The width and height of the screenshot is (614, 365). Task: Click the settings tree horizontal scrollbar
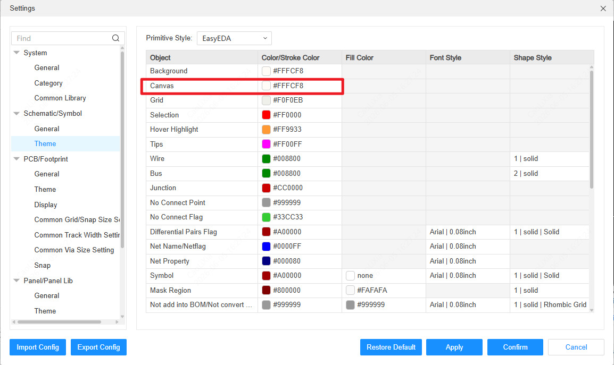[x=59, y=322]
